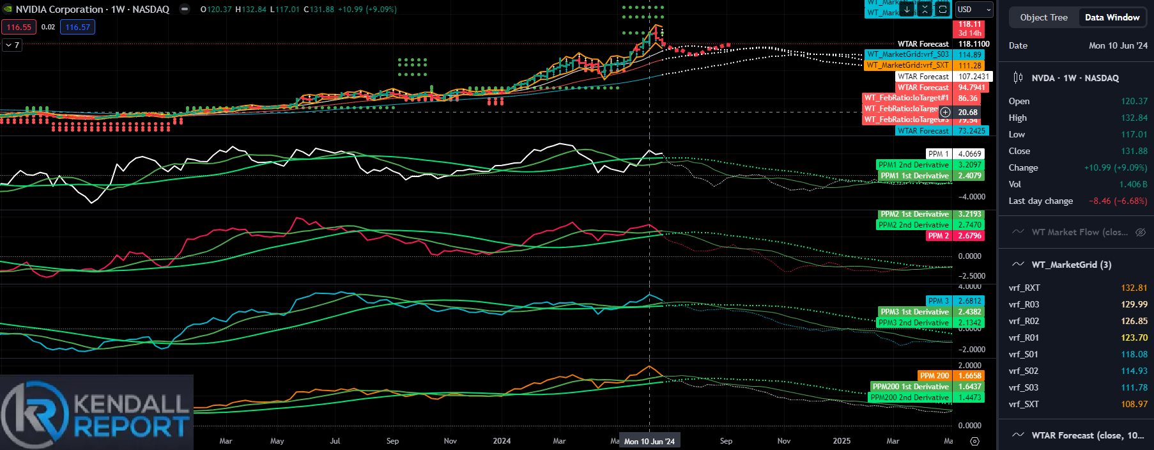
Task: Click the down-arrow chart control button
Action: click(907, 10)
